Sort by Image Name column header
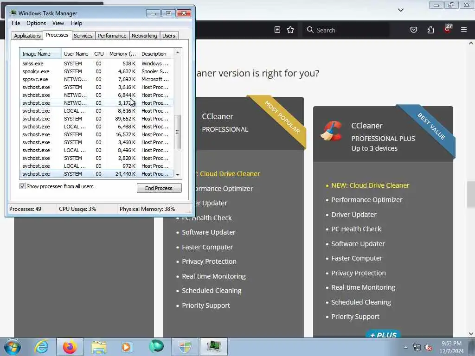The width and height of the screenshot is (475, 356). pos(41,54)
